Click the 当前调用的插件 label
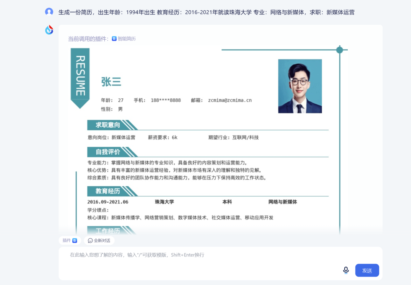411x285 pixels. pyautogui.click(x=88, y=39)
